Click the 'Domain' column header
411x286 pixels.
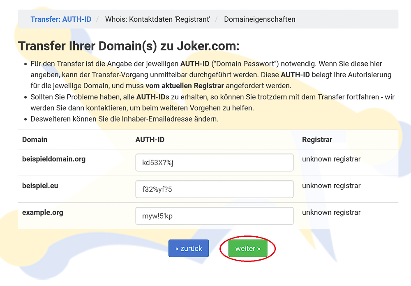[x=35, y=140]
